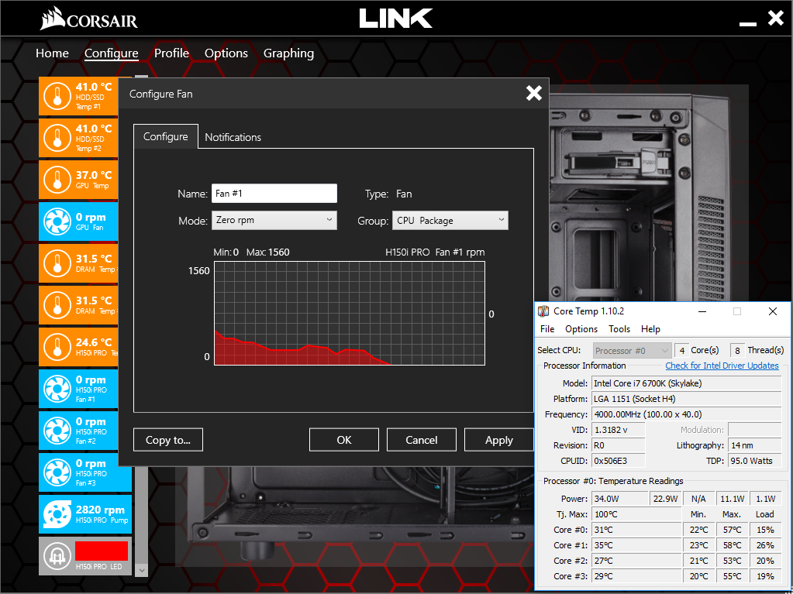The image size is (793, 594).
Task: Confirm with the OK button
Action: pos(344,439)
